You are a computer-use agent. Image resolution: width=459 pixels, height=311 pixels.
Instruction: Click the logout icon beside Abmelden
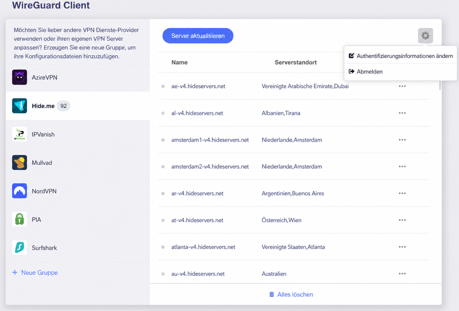click(352, 71)
